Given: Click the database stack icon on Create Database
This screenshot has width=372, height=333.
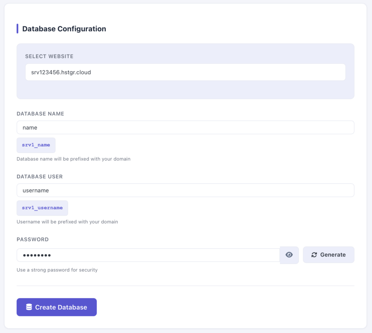Looking at the screenshot, I should click(x=29, y=307).
